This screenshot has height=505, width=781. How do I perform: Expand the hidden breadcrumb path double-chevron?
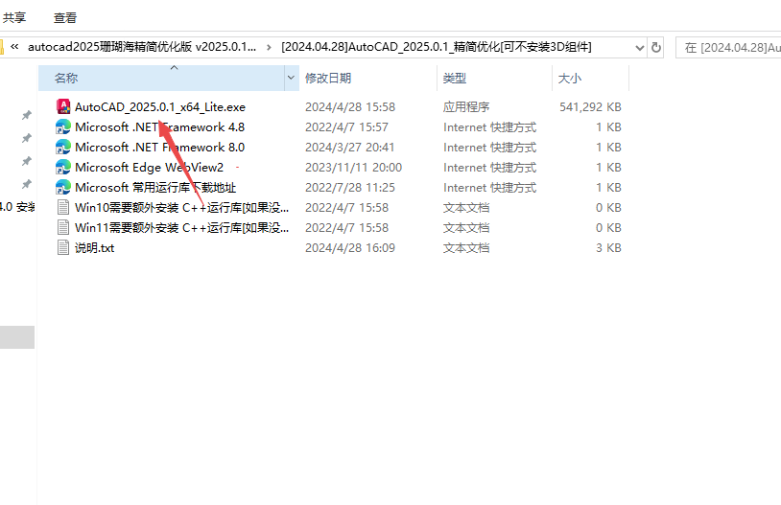coord(15,46)
